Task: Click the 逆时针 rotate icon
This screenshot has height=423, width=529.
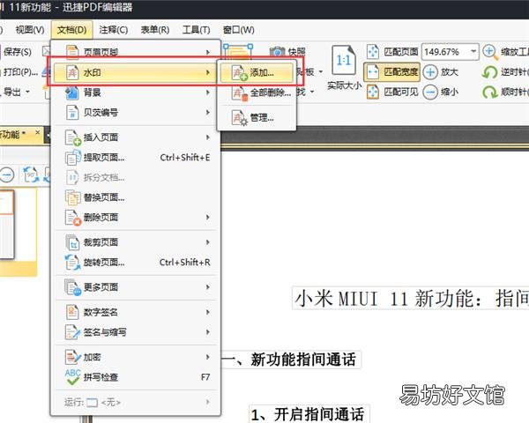Action: point(489,72)
